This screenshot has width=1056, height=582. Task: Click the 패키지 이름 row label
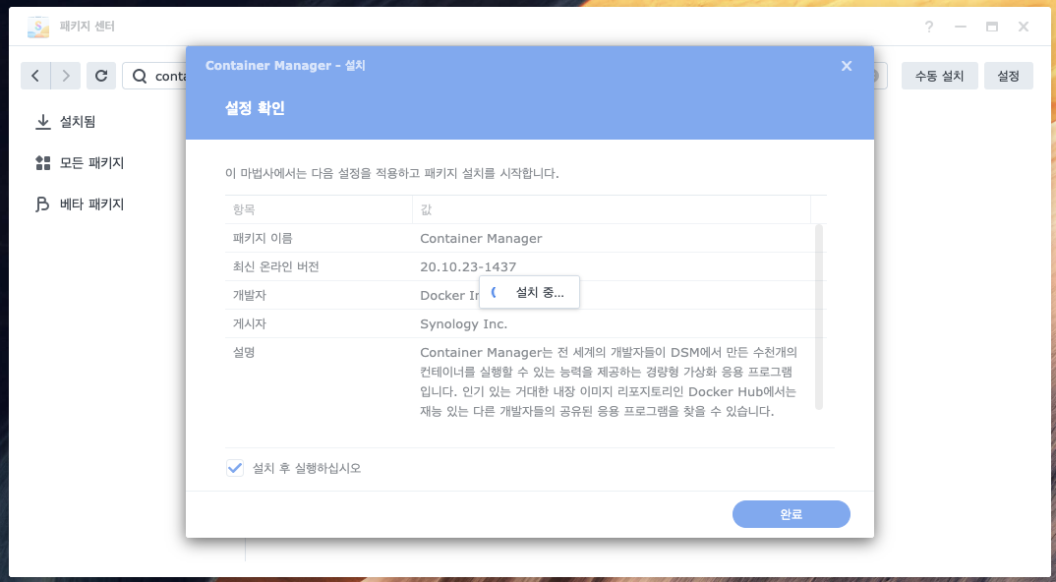[x=263, y=239]
